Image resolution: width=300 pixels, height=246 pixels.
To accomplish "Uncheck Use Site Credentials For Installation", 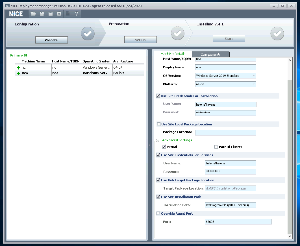I will [x=158, y=96].
